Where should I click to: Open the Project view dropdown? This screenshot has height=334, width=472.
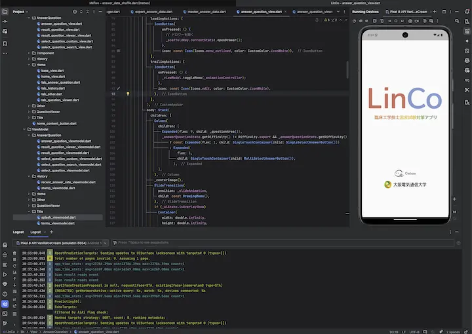20,12
